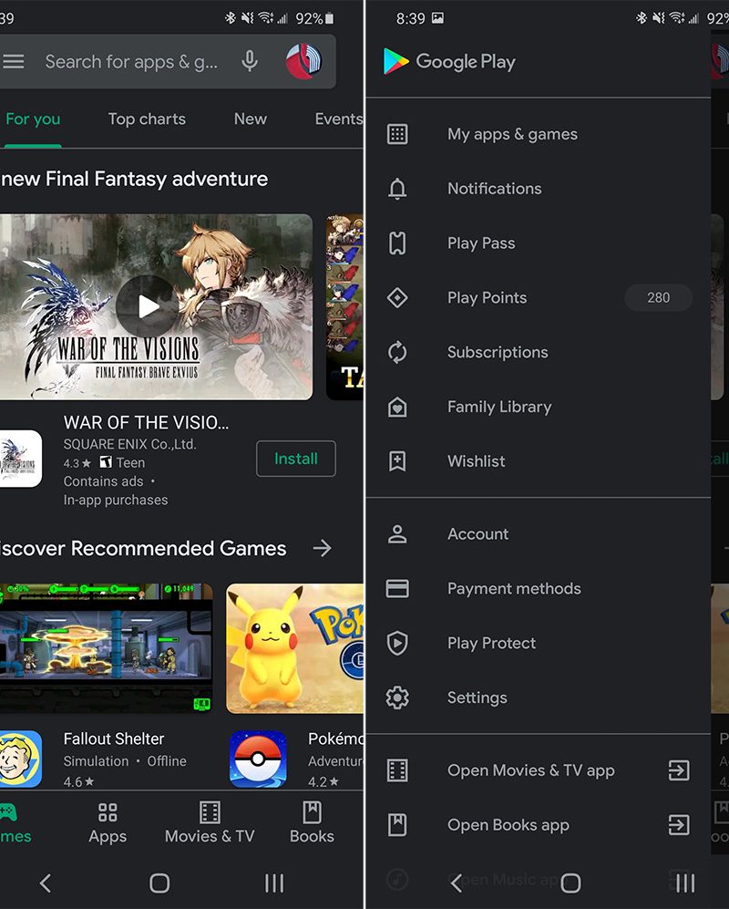Open the hamburger menu in search bar

pyautogui.click(x=13, y=62)
